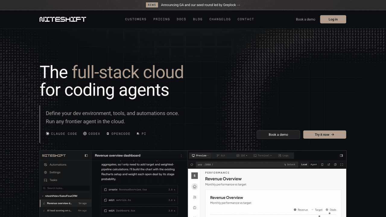Screen dimensions: 386x217
Task: Click the search magnifier in Search tasks
Action: point(45,188)
